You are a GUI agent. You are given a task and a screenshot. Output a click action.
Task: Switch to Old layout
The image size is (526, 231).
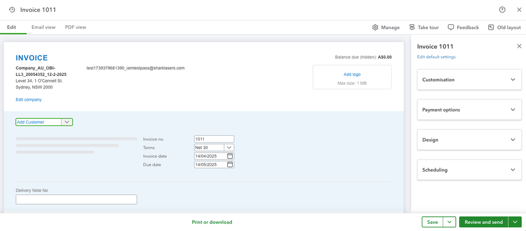pyautogui.click(x=504, y=27)
